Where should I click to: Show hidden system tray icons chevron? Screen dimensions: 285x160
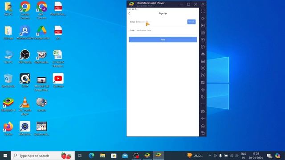coord(210,156)
